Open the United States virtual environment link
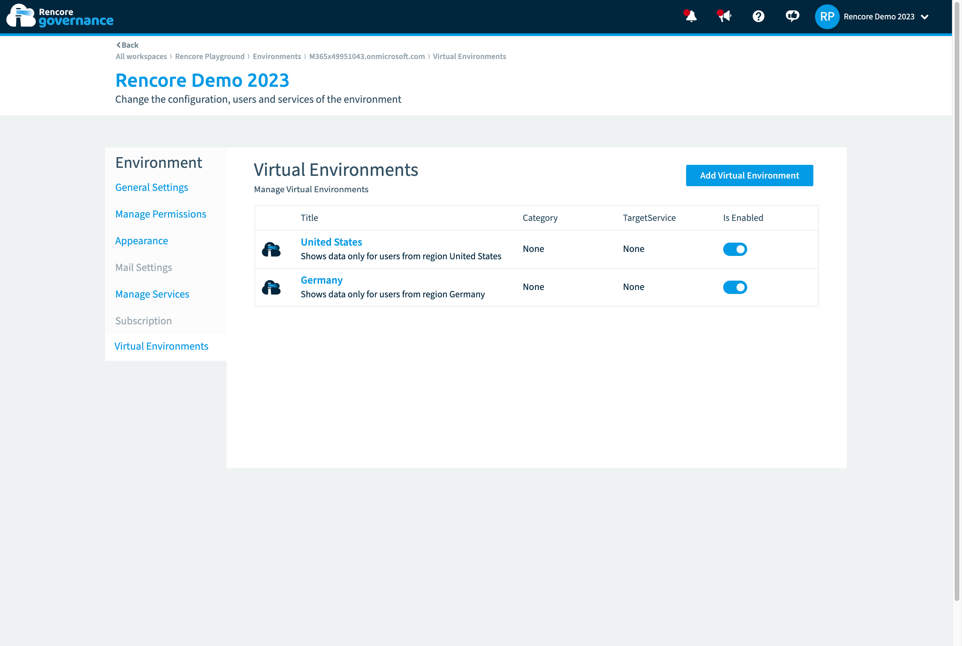962x646 pixels. [331, 242]
